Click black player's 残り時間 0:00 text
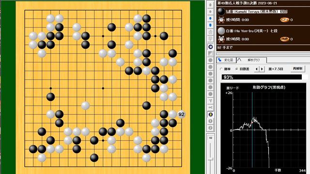 [237, 20]
